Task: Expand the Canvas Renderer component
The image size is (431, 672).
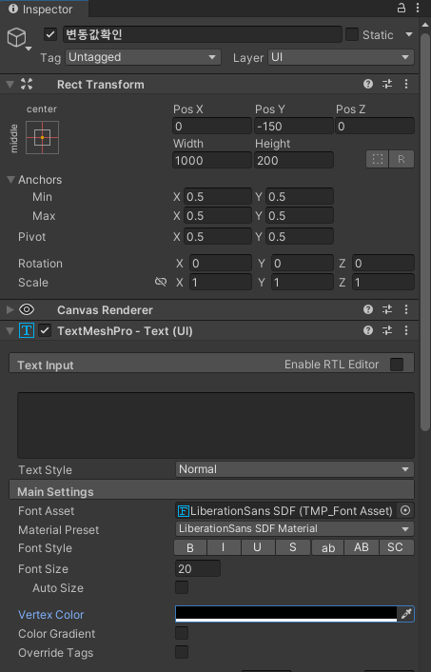Action: (10, 309)
